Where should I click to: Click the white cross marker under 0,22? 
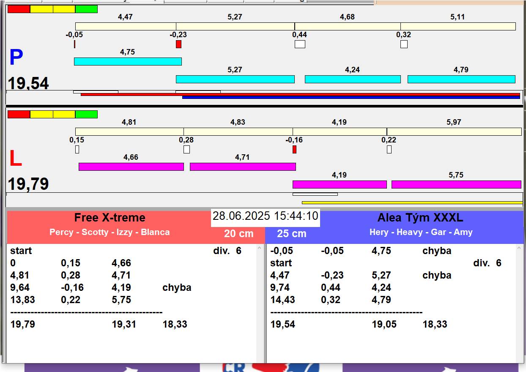389,149
